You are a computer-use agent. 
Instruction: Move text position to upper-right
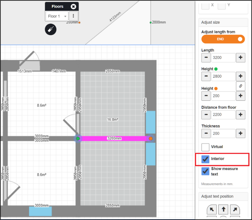(x=235, y=209)
